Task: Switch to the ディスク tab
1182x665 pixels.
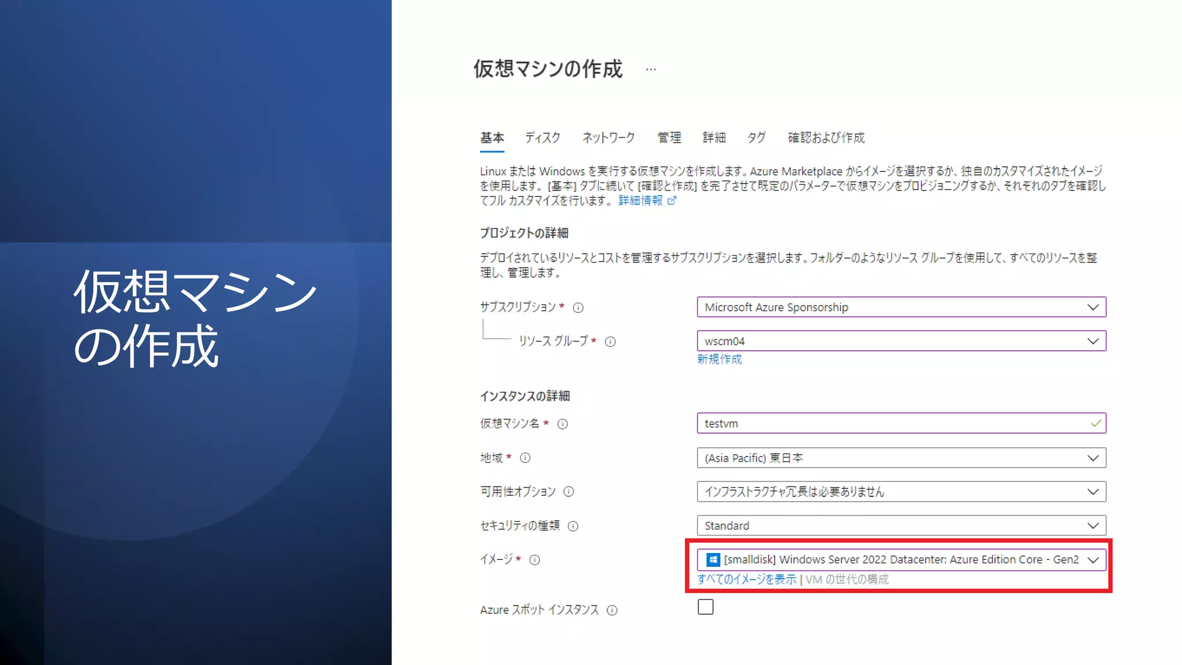Action: 543,137
